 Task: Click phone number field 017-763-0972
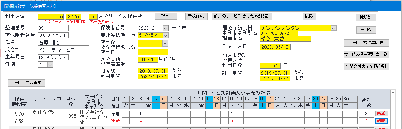pos(279,33)
